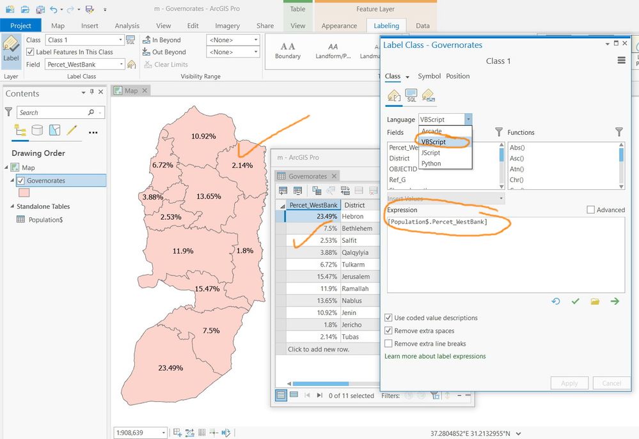639x439 pixels.
Task: Open the Class tab dropdown arrow in pane
Action: (407, 77)
